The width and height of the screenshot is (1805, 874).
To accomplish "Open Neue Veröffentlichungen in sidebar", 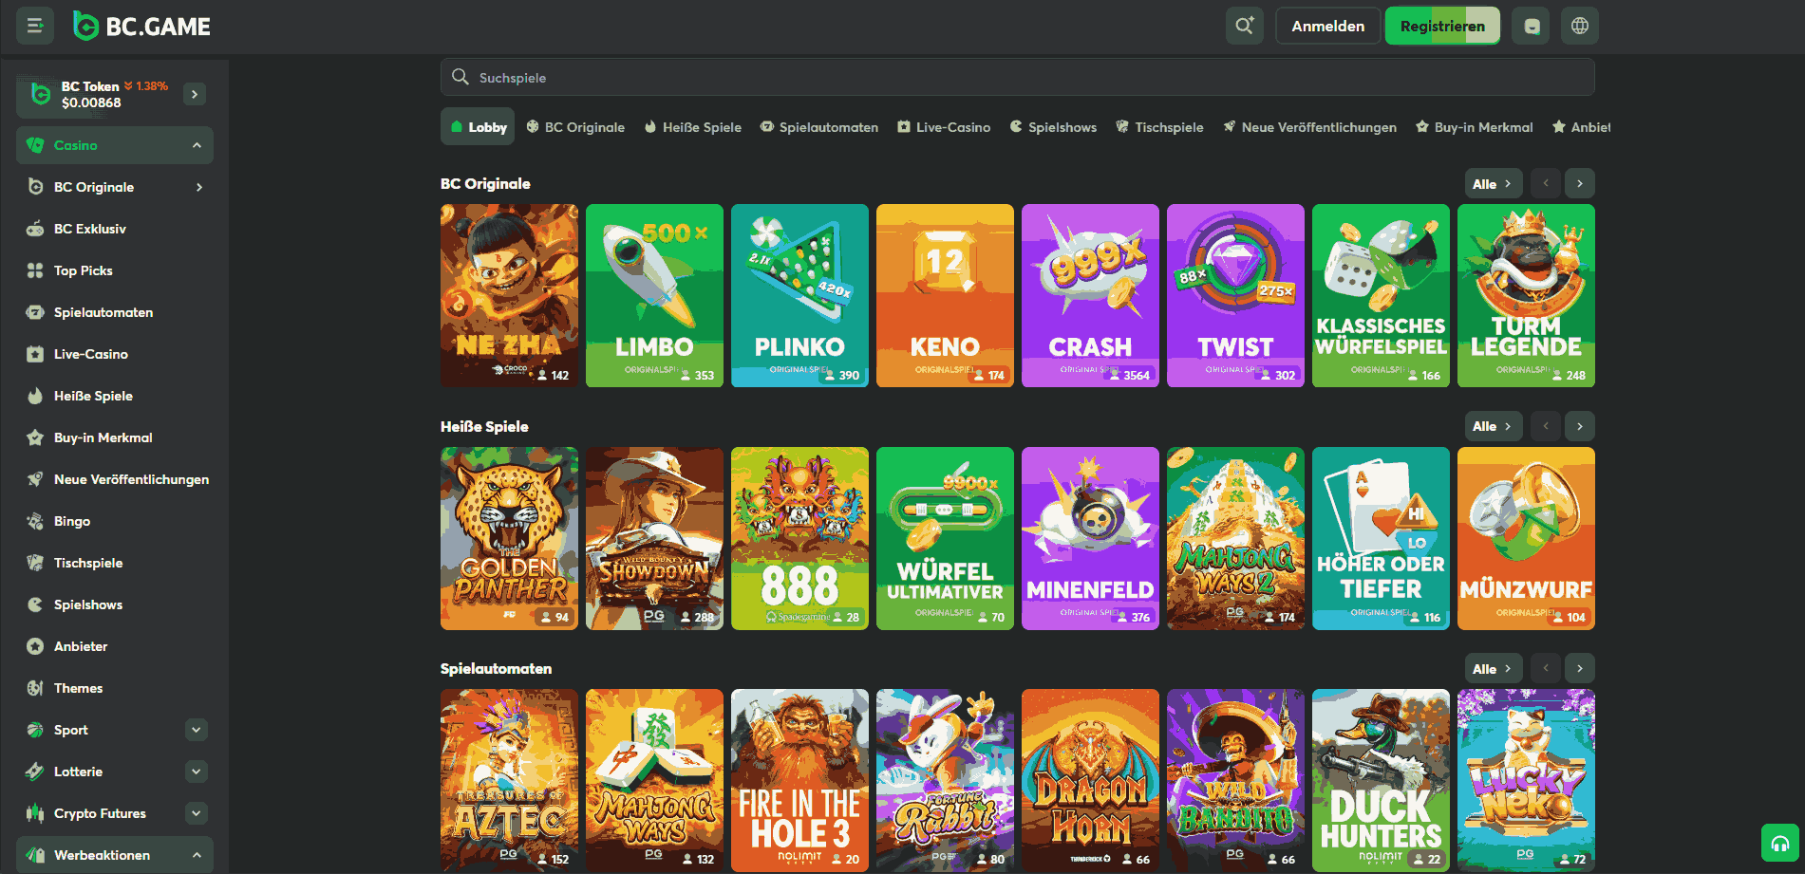I will tap(115, 479).
